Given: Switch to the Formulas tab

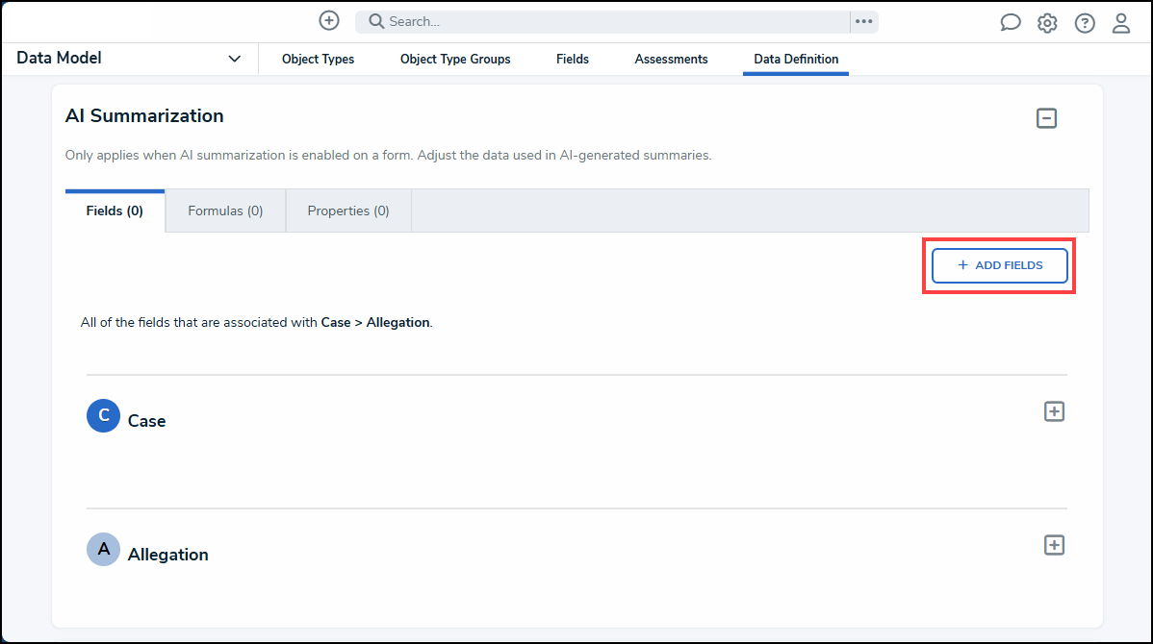Looking at the screenshot, I should (224, 210).
